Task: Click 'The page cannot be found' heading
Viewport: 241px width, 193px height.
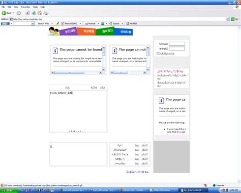Action: coord(81,49)
